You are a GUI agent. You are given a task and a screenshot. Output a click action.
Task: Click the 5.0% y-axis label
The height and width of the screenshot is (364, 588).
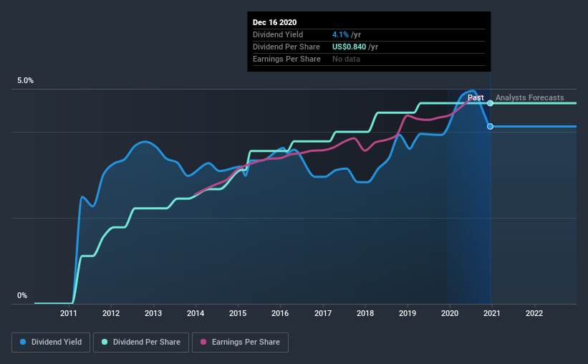pyautogui.click(x=25, y=81)
